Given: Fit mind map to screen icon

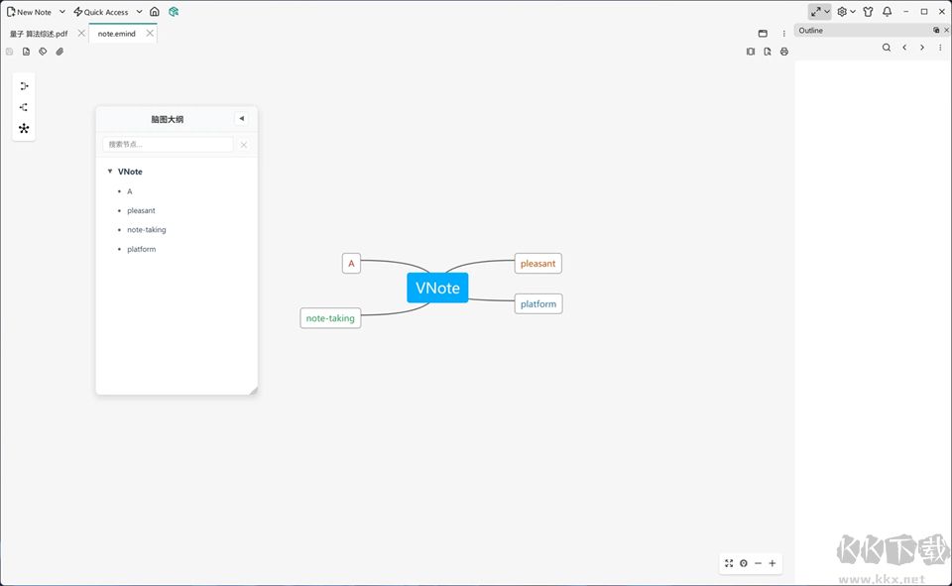Looking at the screenshot, I should pyautogui.click(x=729, y=563).
